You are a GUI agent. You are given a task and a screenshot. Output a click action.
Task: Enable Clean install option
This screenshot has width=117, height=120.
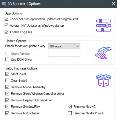(x=7, y=81)
